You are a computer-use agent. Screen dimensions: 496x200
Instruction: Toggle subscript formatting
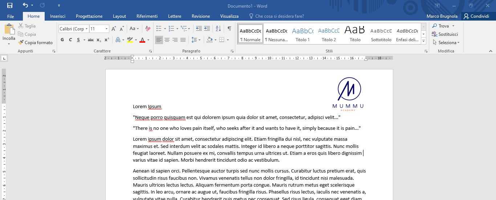pyautogui.click(x=99, y=40)
